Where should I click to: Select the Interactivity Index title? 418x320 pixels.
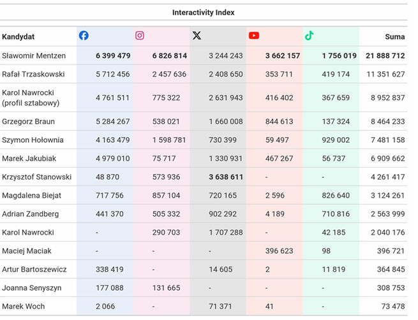(204, 12)
